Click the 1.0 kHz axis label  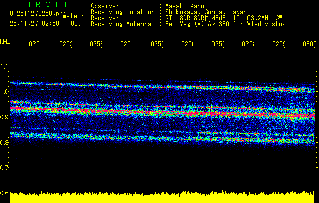[x=4, y=92]
